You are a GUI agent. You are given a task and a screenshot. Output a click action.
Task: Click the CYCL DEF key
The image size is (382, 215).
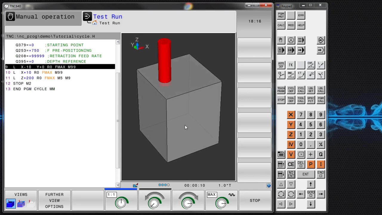click(x=291, y=90)
